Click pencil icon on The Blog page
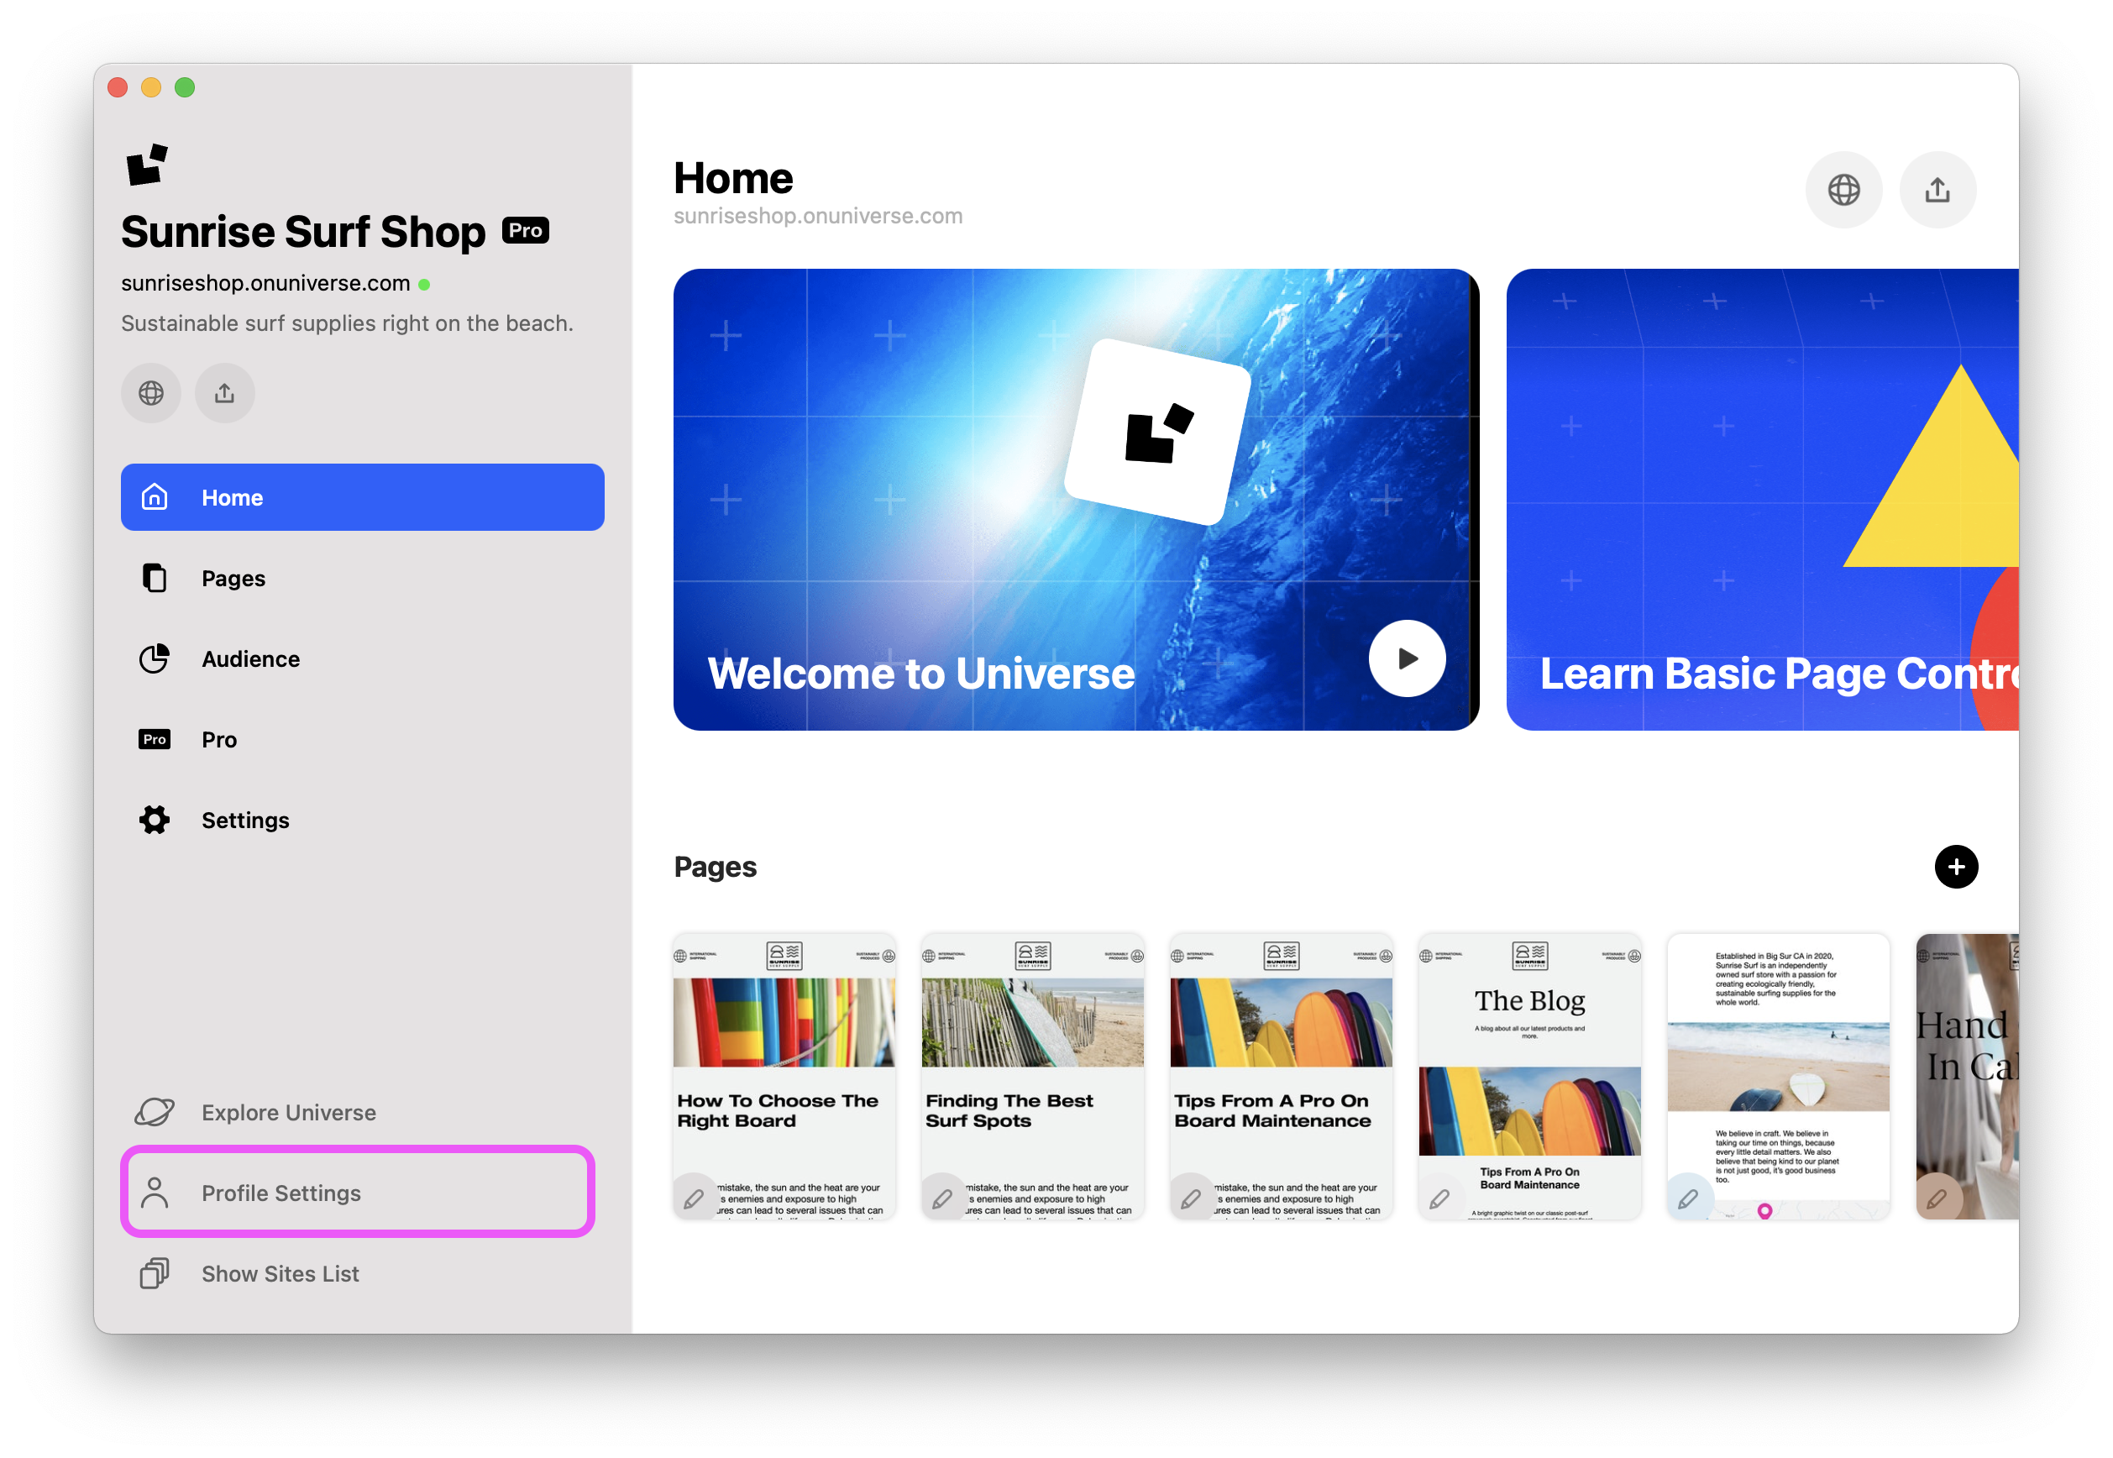 click(x=1439, y=1198)
